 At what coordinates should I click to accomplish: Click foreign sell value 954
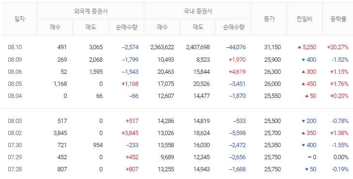98,145
